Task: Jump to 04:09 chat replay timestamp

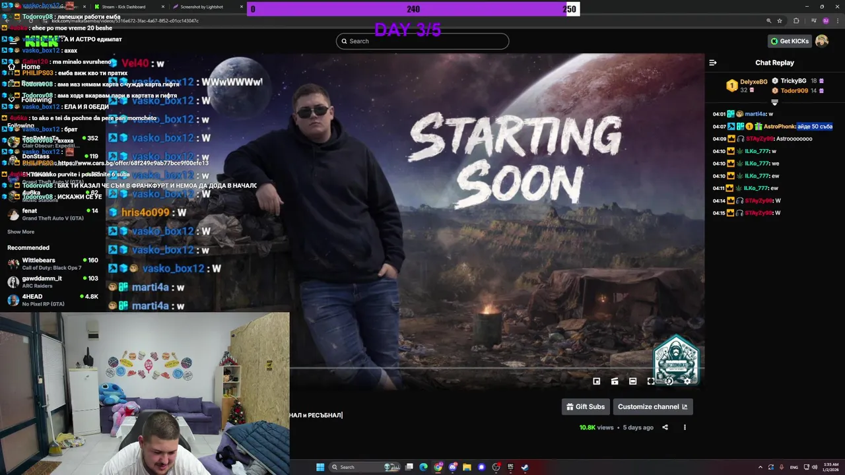Action: (719, 139)
